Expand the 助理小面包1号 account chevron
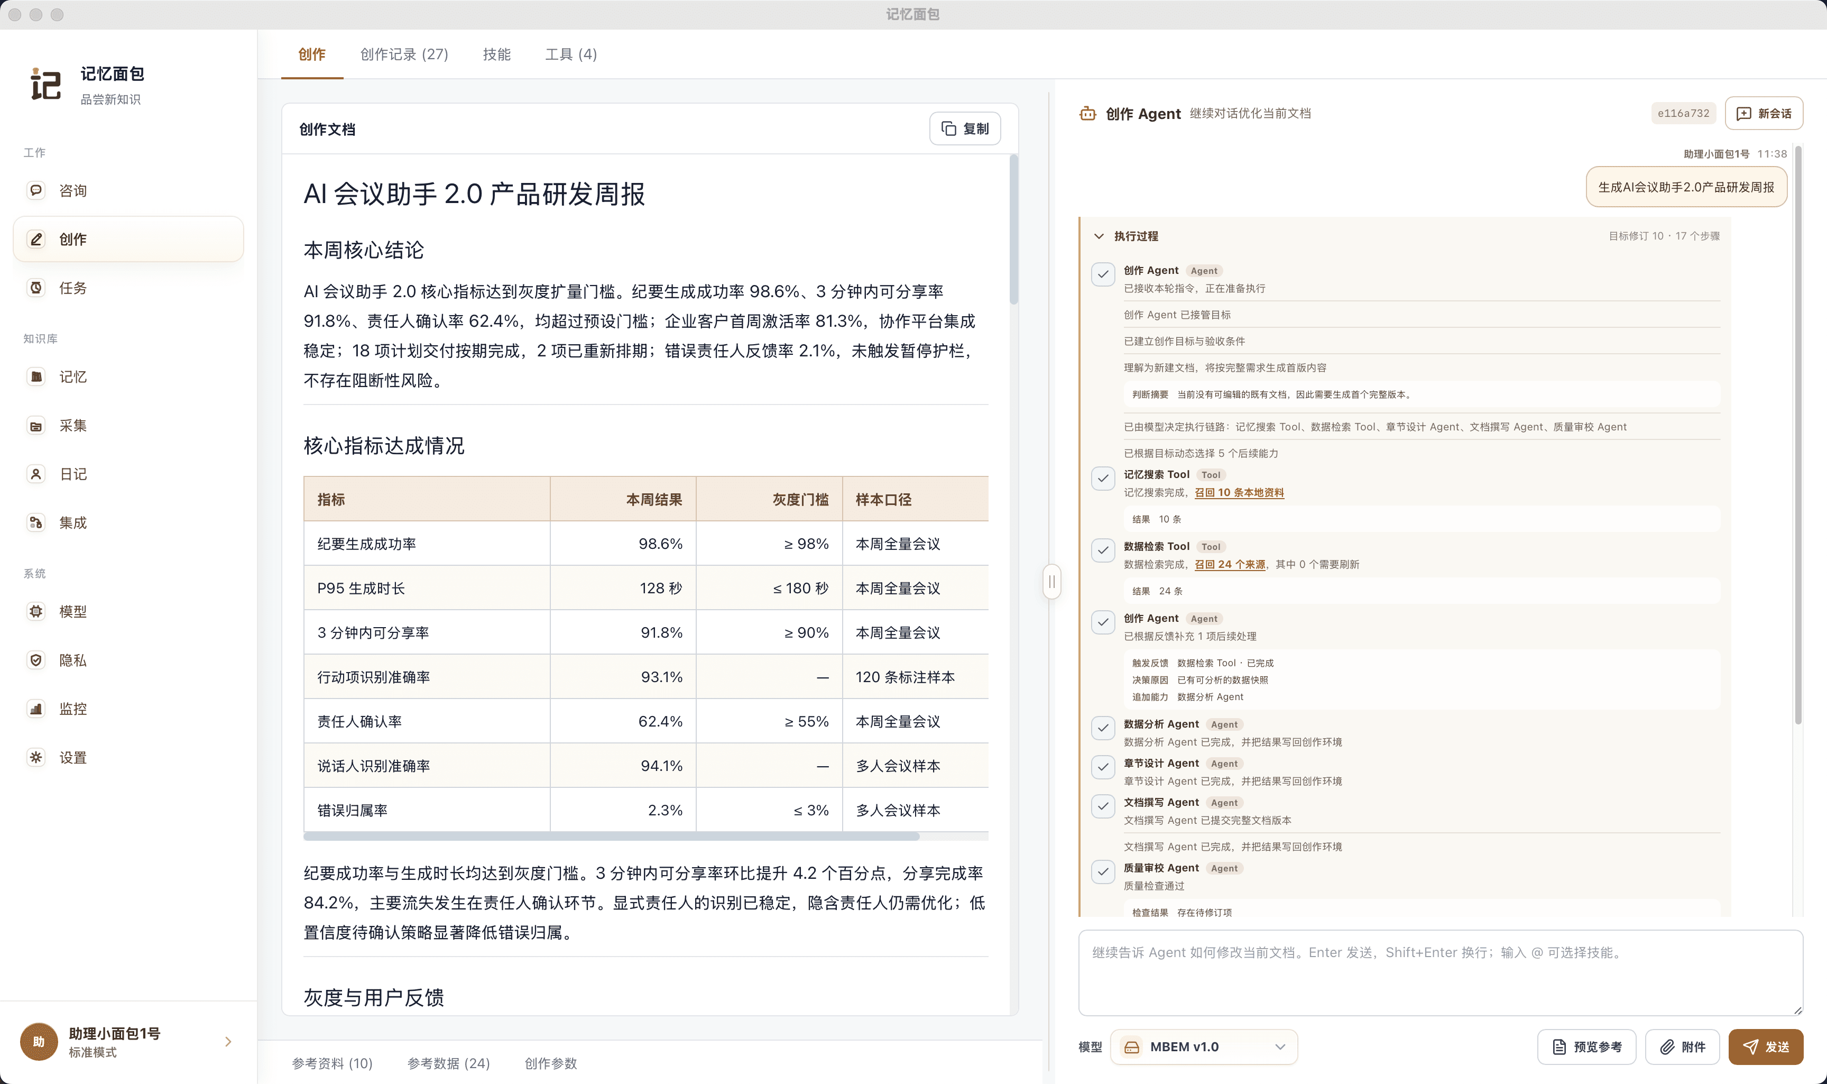Viewport: 1827px width, 1084px height. (228, 1042)
